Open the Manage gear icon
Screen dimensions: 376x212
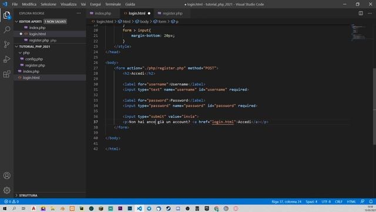[6, 190]
